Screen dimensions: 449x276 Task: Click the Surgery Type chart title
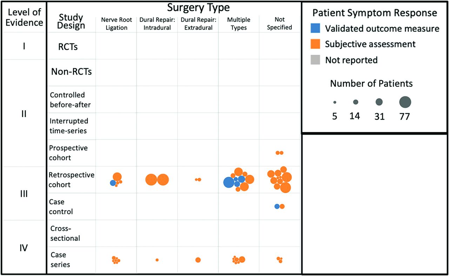[198, 8]
